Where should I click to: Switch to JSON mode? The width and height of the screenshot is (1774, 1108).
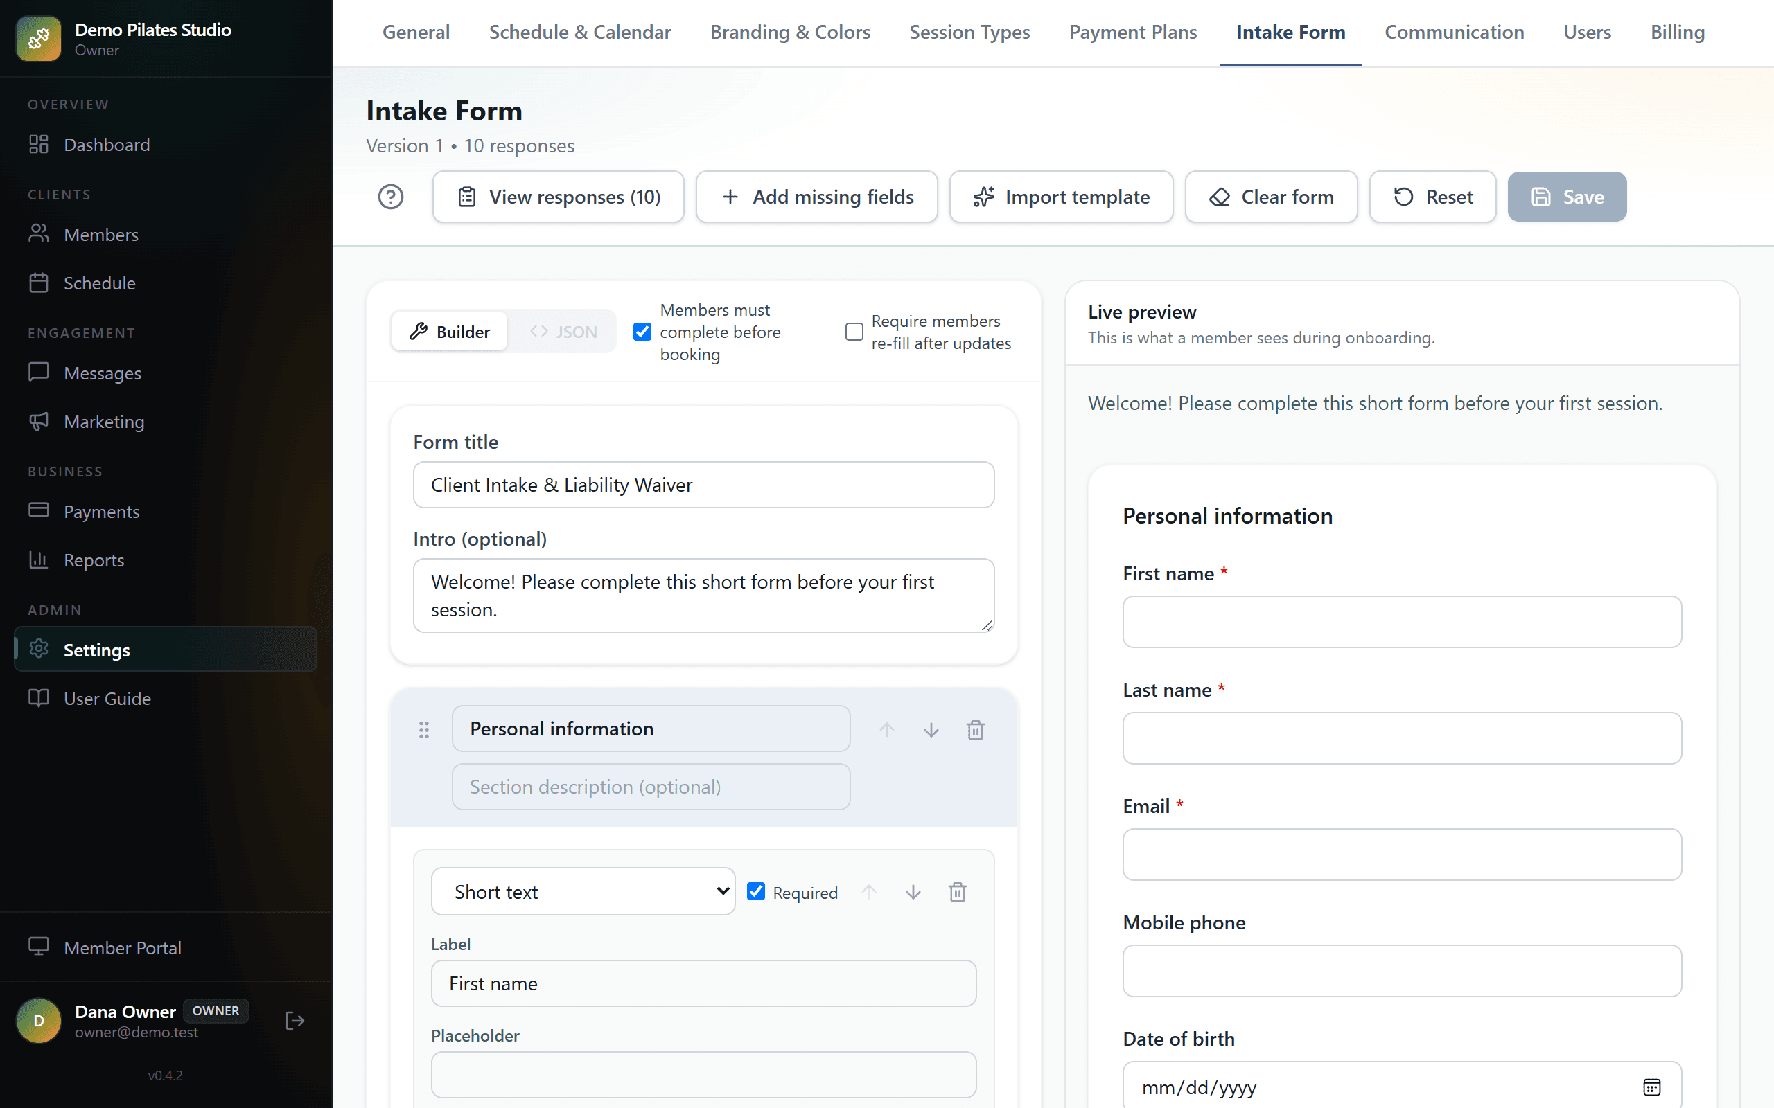tap(563, 332)
